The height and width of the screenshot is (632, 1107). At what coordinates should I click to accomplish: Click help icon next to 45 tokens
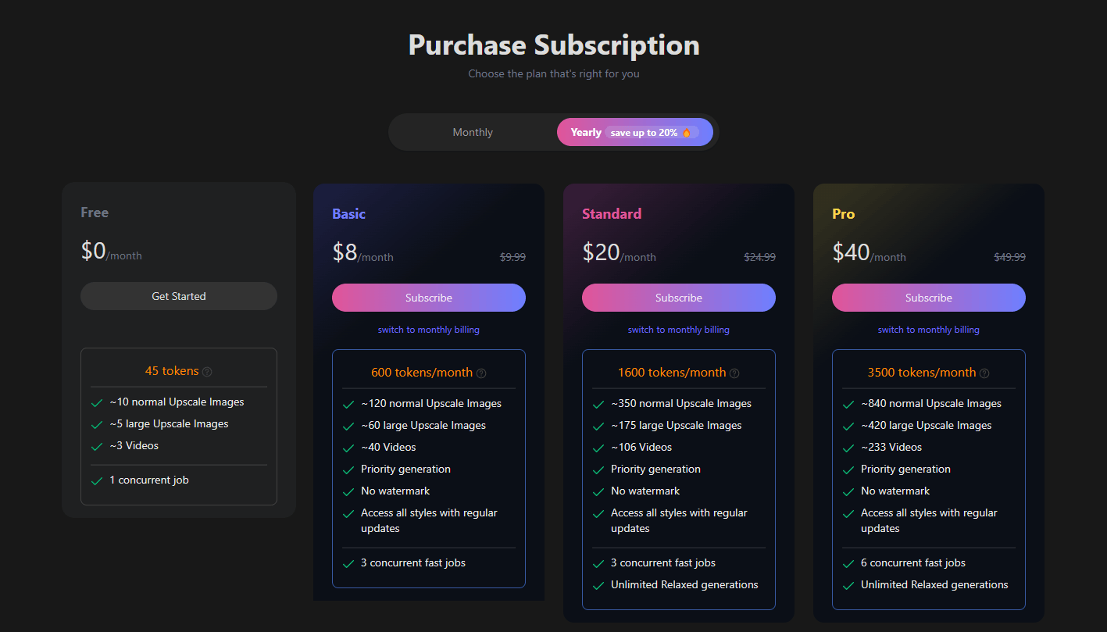pyautogui.click(x=207, y=372)
